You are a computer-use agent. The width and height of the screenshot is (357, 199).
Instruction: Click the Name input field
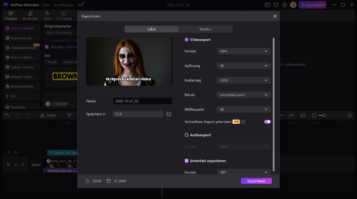(142, 101)
